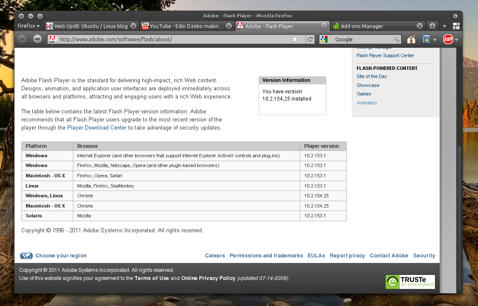
Task: Open the Player Download Center link
Action: point(97,127)
